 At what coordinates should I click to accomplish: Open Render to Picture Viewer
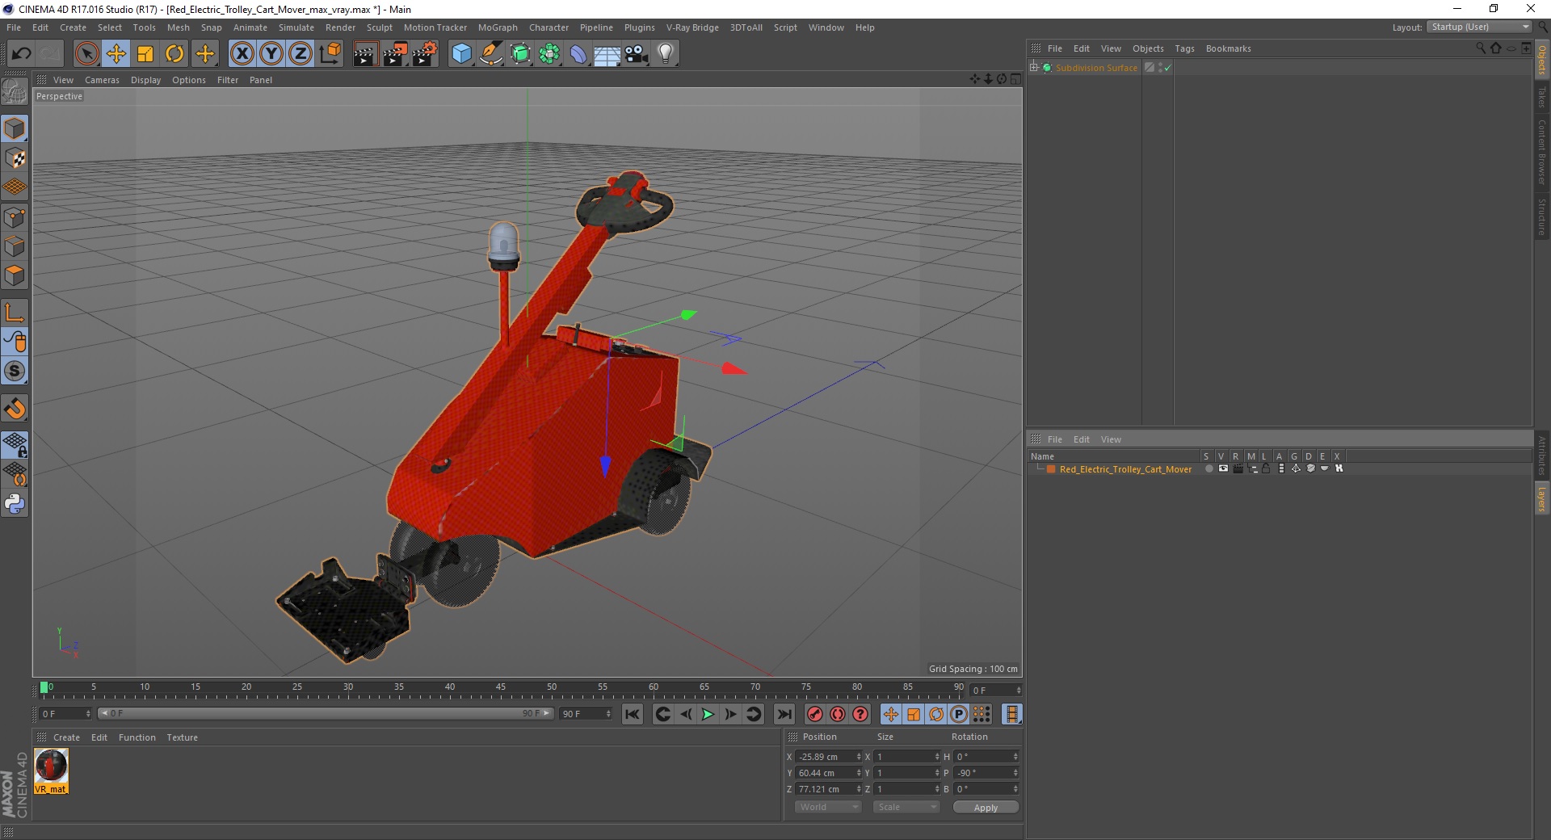point(395,54)
